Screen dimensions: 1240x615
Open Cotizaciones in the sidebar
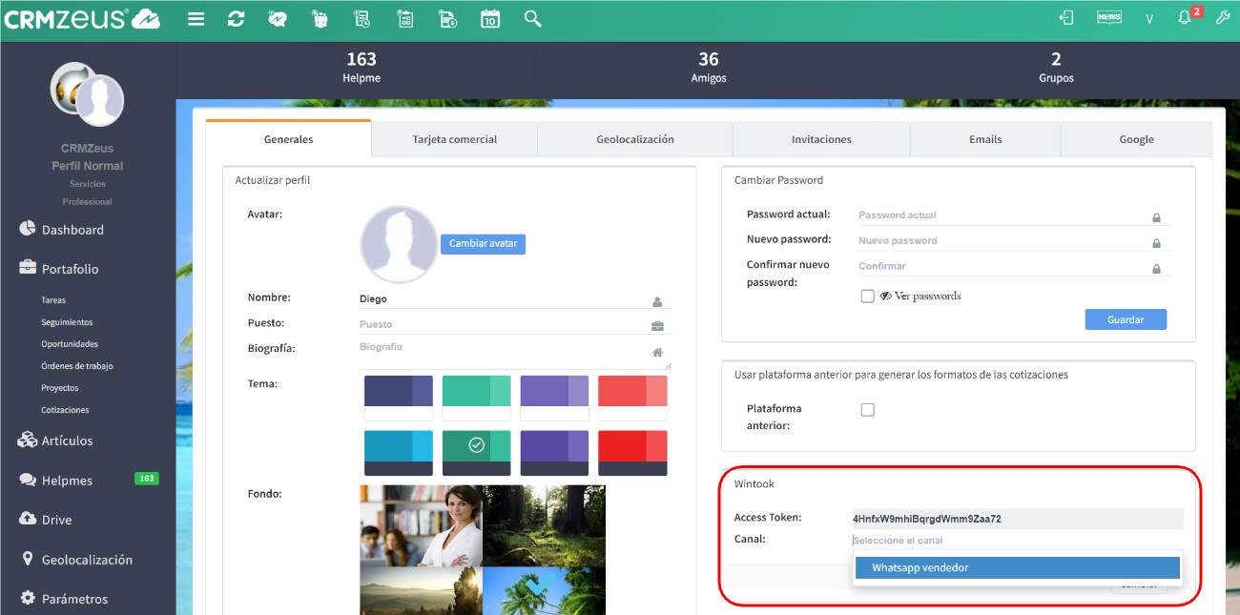coord(65,410)
